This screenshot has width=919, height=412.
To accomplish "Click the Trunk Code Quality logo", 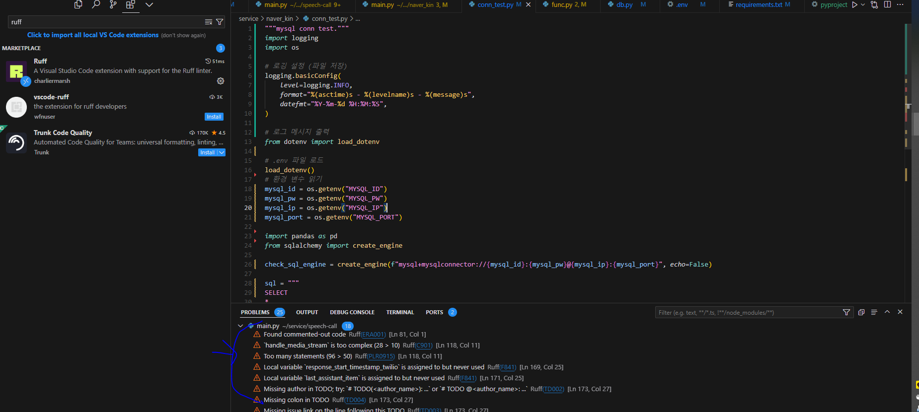I will pyautogui.click(x=16, y=143).
